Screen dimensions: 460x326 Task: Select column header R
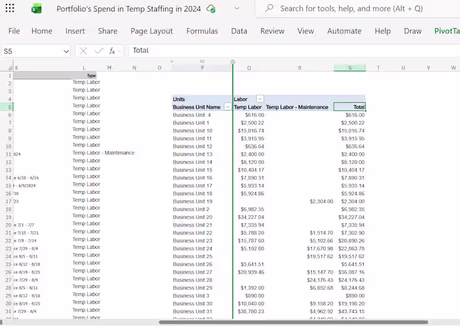pyautogui.click(x=300, y=68)
